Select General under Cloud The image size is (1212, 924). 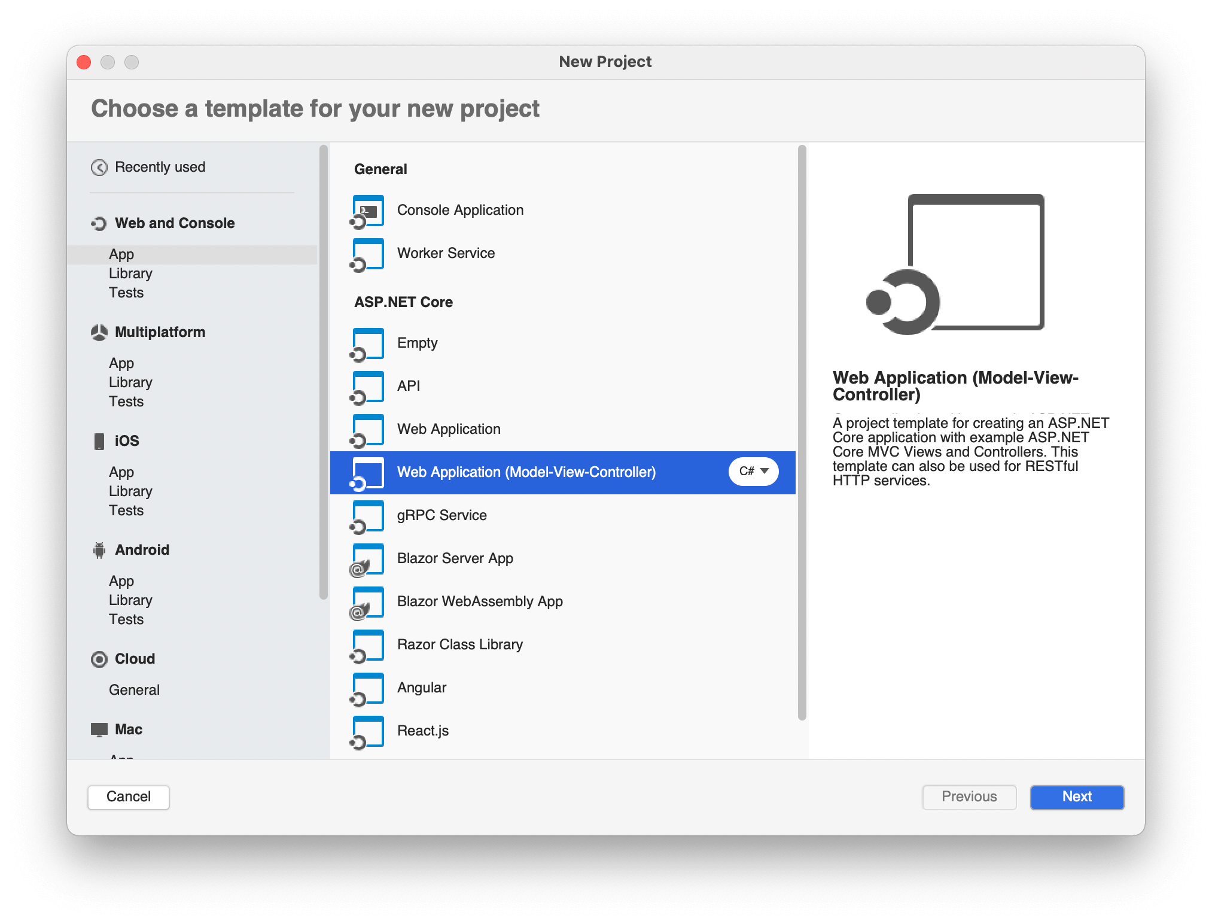[x=134, y=690]
